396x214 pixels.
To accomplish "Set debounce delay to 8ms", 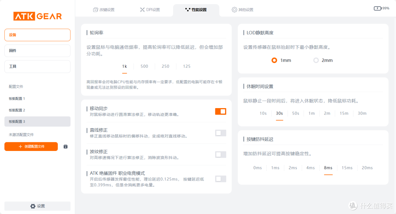I will [x=328, y=168].
